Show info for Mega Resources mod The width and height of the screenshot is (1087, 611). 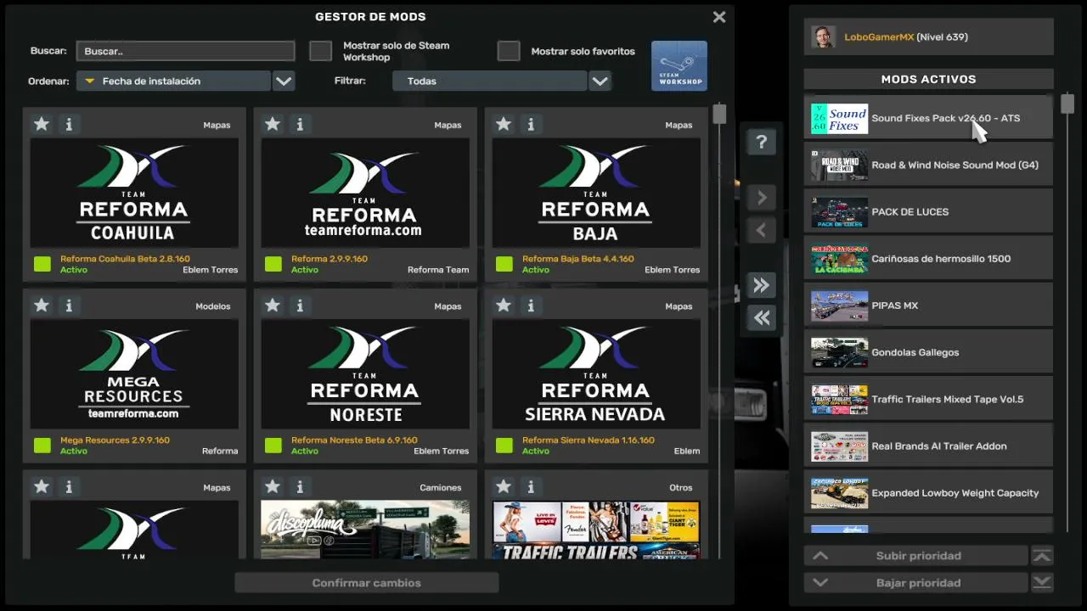pyautogui.click(x=69, y=305)
